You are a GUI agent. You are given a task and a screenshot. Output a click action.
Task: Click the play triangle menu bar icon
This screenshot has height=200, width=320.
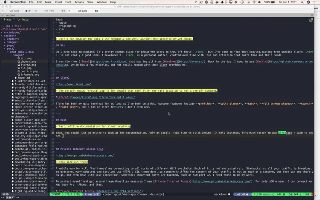pyautogui.click(x=236, y=2)
